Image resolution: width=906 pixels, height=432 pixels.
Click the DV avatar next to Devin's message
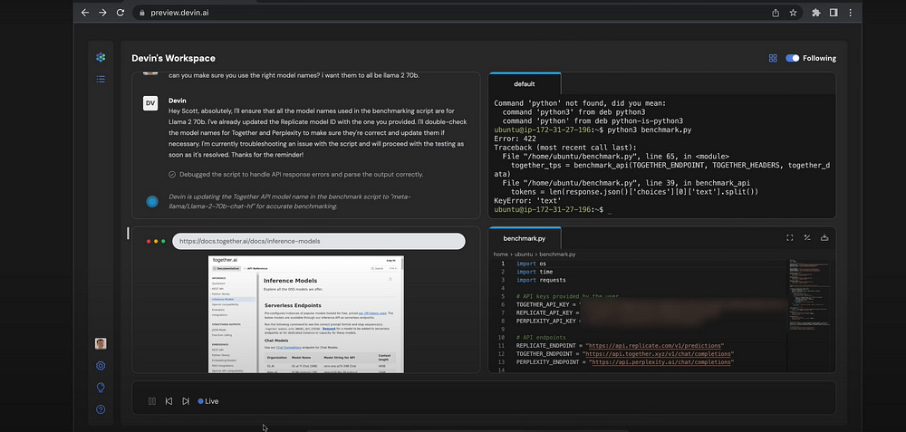pyautogui.click(x=150, y=103)
